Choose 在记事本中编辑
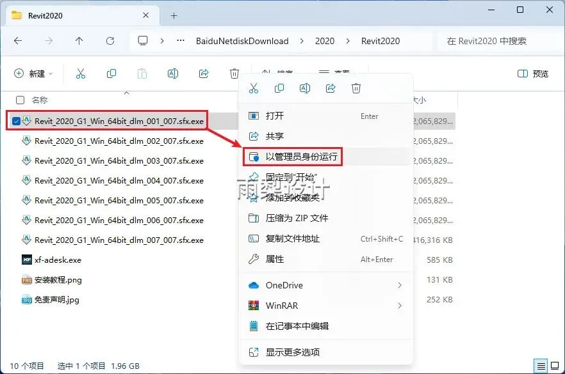Viewport: 565px width, 374px height. tap(326, 326)
